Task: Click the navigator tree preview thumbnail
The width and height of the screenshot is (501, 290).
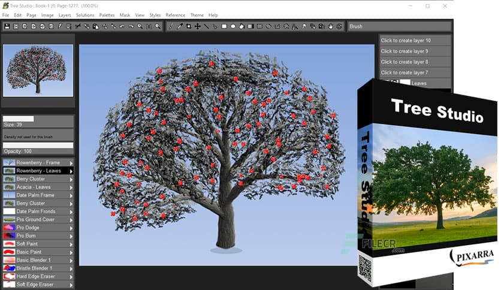Action: [x=38, y=71]
